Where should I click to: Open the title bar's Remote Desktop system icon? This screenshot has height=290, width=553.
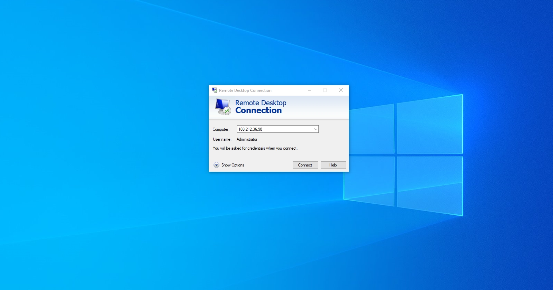click(215, 90)
